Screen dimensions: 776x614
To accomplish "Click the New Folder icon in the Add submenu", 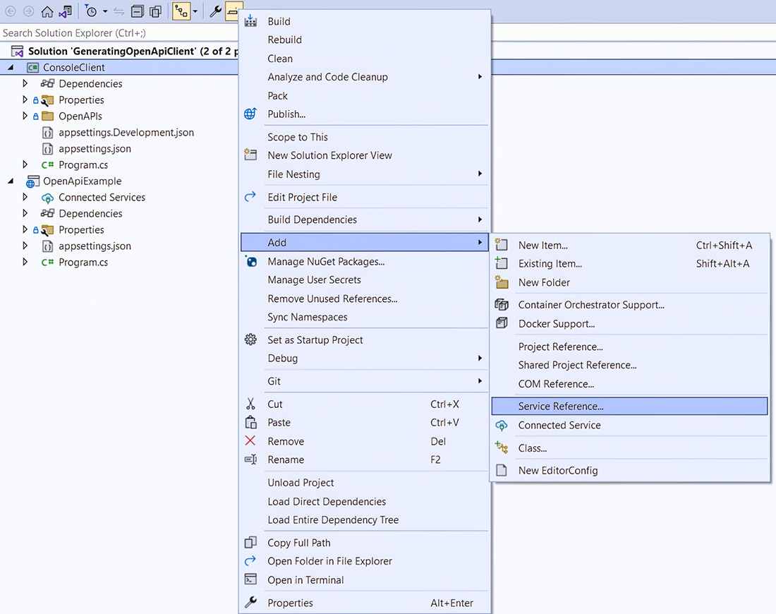I will point(502,282).
